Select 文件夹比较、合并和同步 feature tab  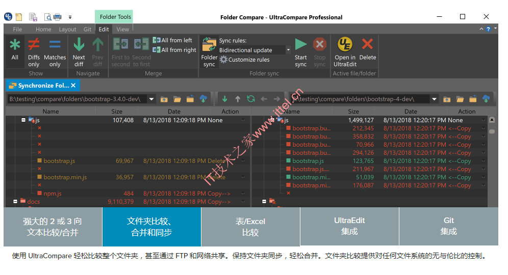(x=151, y=227)
